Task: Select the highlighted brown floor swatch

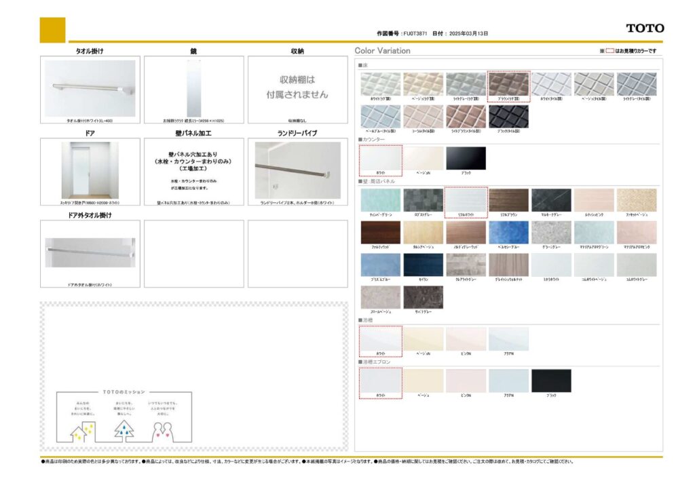Action: pyautogui.click(x=508, y=84)
